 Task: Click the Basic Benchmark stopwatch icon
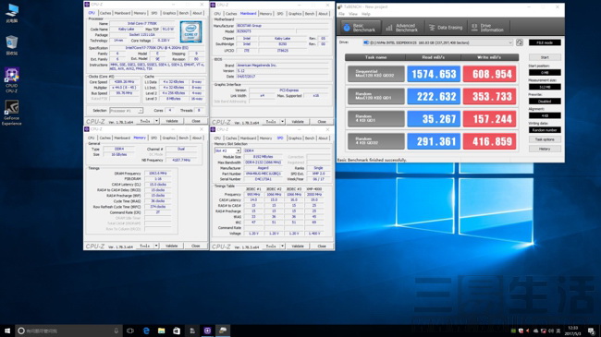(x=347, y=28)
